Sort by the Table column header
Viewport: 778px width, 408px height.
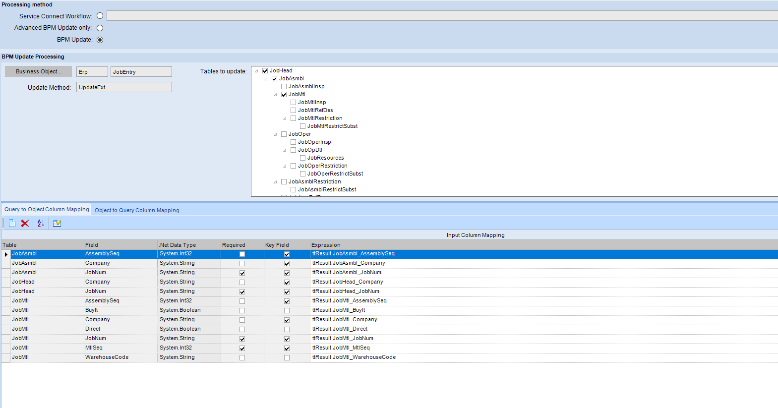(x=43, y=245)
